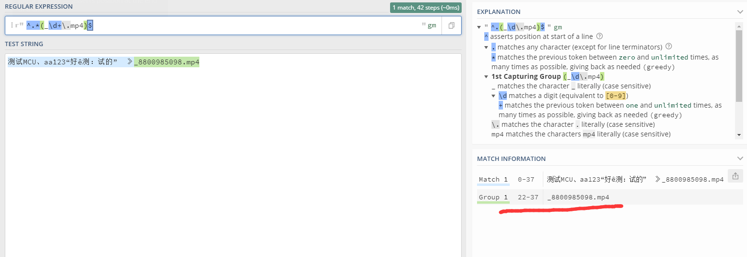Viewport: 747px width, 257px height.
Task: Collapse the dot token explanation arrow
Action: point(487,47)
